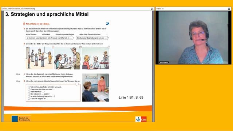Click the blue arrow icon near exercise 5
The height and width of the screenshot is (131, 233).
point(107,24)
